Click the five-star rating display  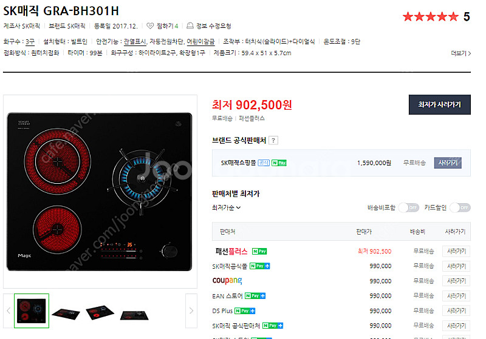(430, 16)
